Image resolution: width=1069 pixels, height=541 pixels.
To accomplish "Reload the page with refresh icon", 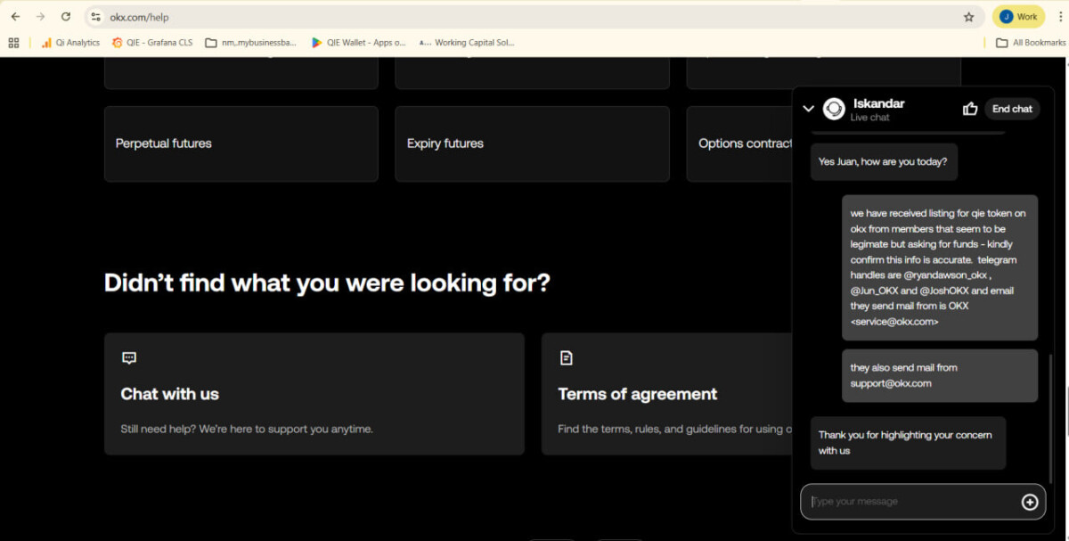I will click(x=66, y=17).
